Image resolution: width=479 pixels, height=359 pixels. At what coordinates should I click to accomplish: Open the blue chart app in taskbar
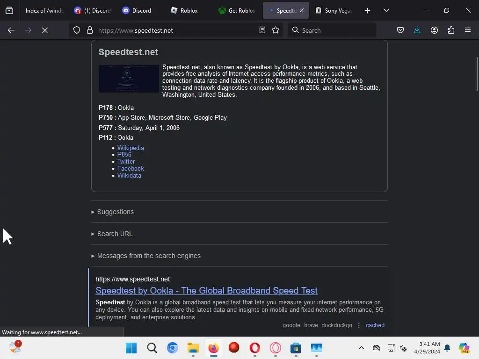(317, 348)
